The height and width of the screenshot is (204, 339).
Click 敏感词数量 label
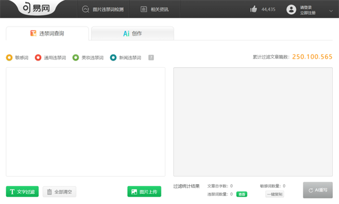point(270,186)
